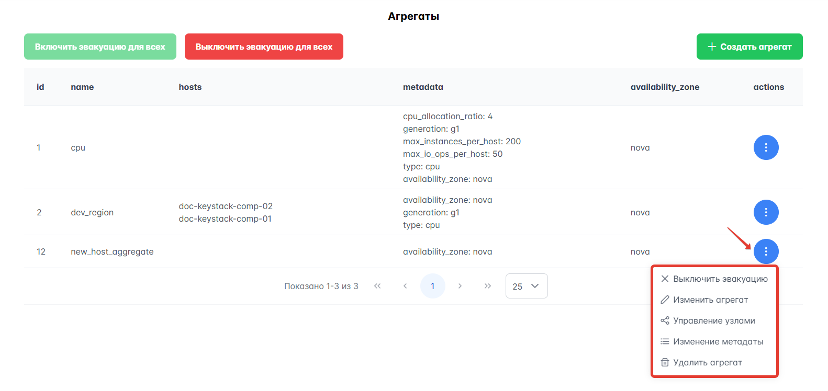This screenshot has height=391, width=828.
Task: Choose 'Изменение метадаты' menu entry
Action: (718, 341)
